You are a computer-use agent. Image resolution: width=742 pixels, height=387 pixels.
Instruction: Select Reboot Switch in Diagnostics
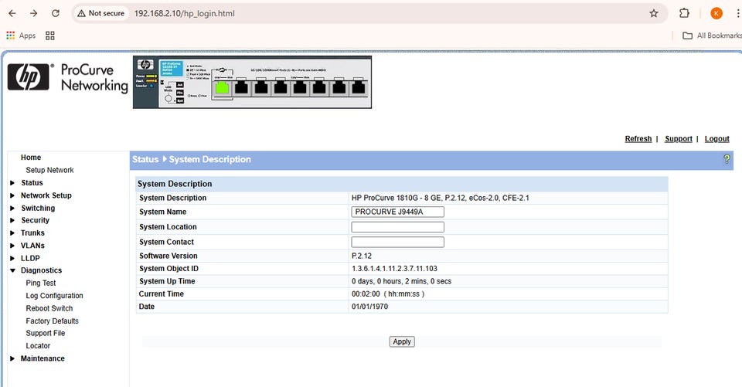49,308
